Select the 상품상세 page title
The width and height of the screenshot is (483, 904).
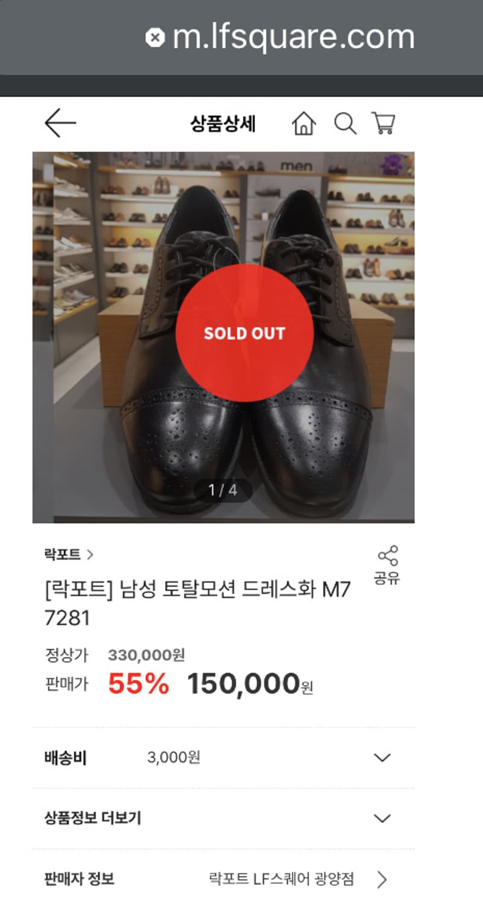tap(223, 124)
